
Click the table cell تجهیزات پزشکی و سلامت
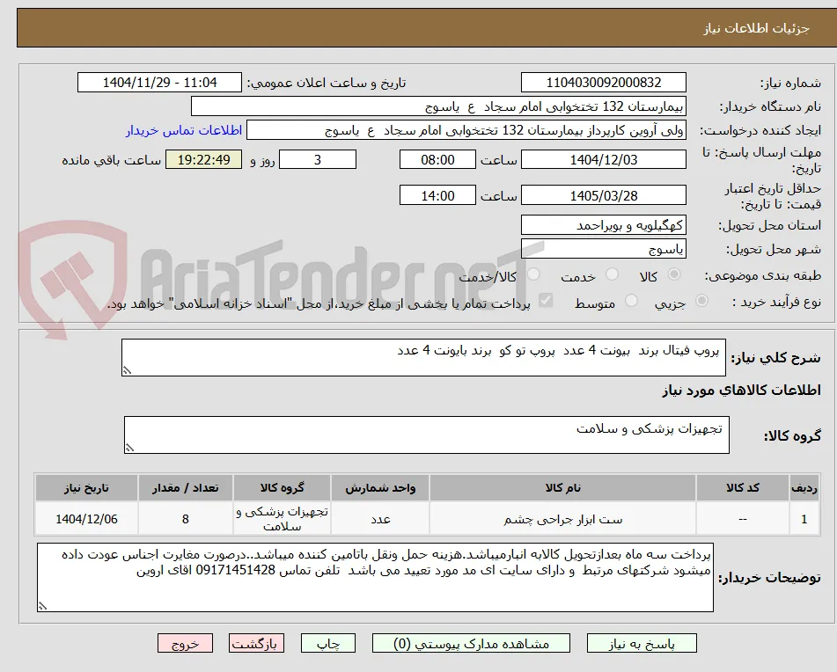click(282, 519)
